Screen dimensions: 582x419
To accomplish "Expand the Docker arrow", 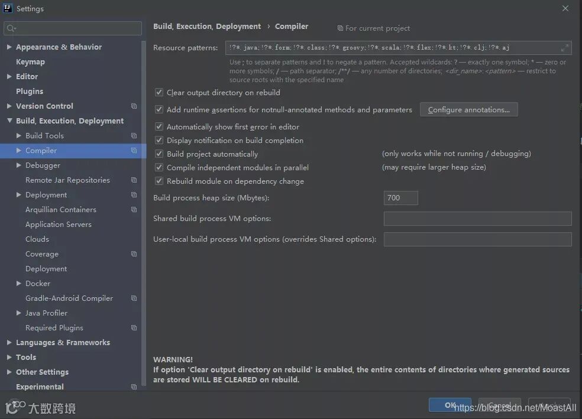I will click(x=18, y=283).
